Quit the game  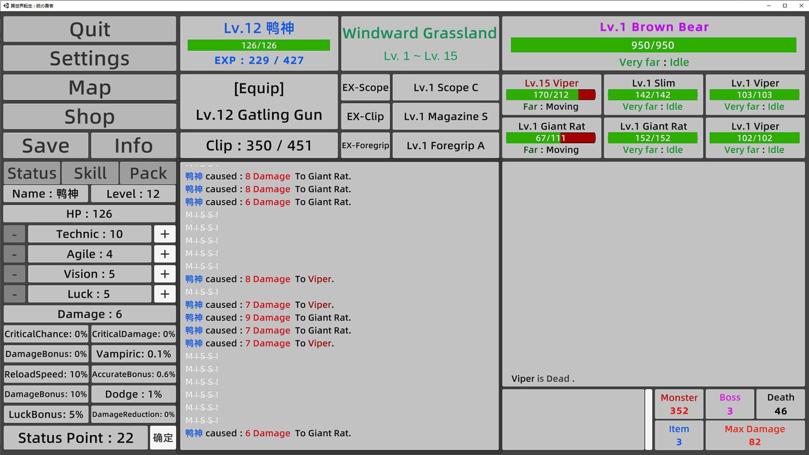coord(89,29)
